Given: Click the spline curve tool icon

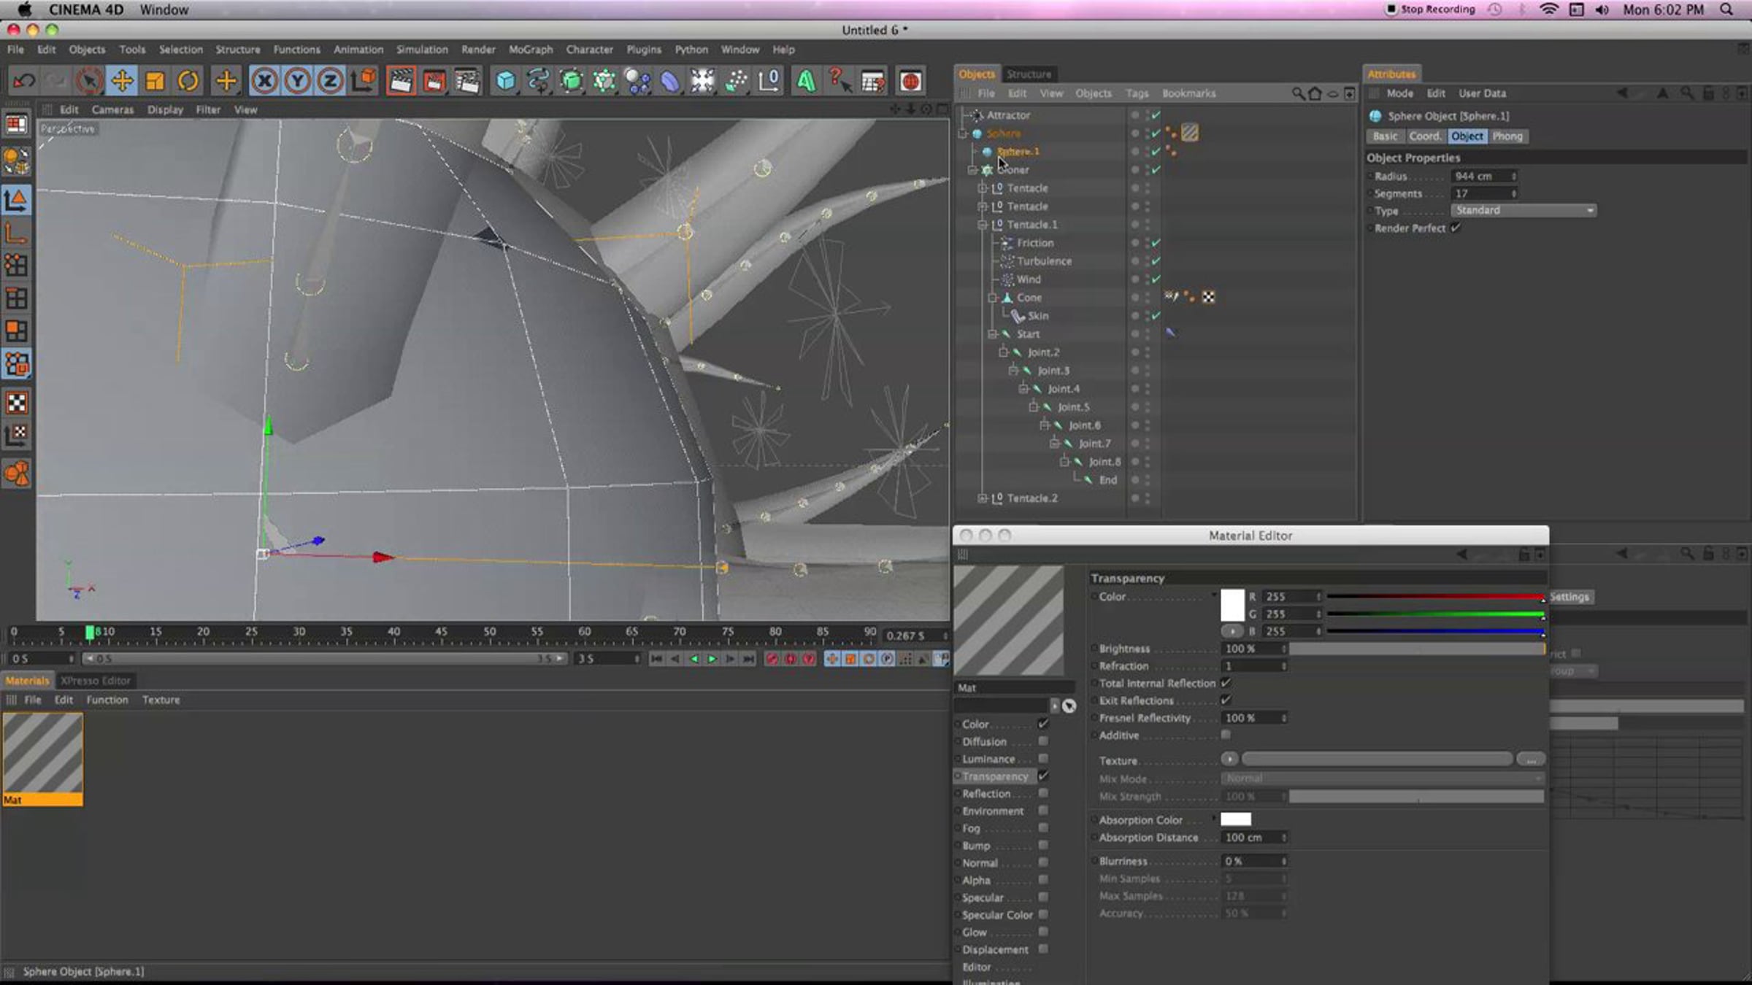Looking at the screenshot, I should click(x=538, y=81).
